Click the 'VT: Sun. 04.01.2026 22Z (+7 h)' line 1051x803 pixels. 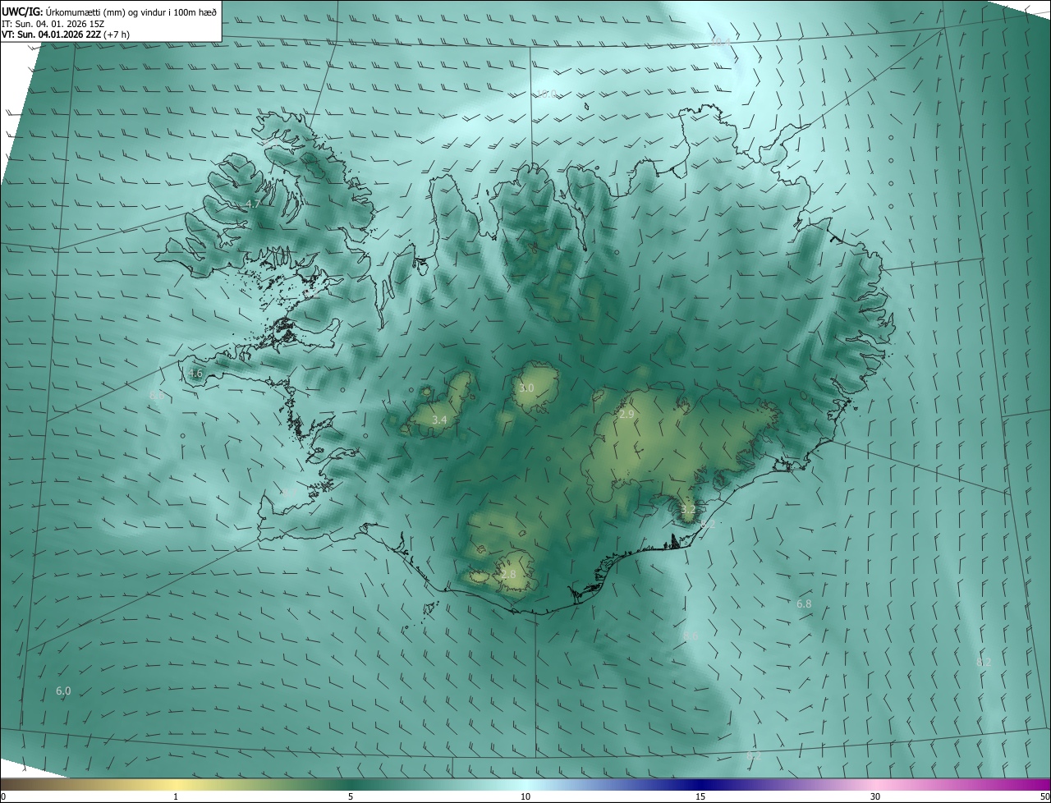pos(66,34)
